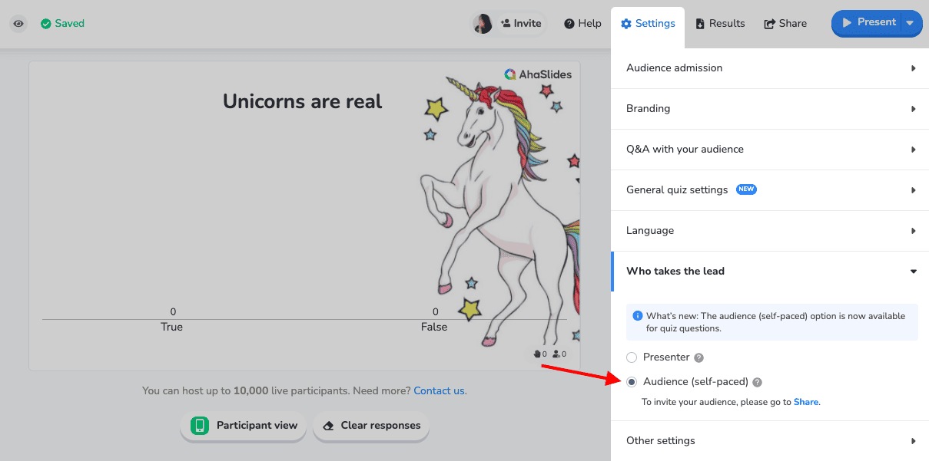
Task: Click the help icon beside Presenter
Action: (x=698, y=358)
